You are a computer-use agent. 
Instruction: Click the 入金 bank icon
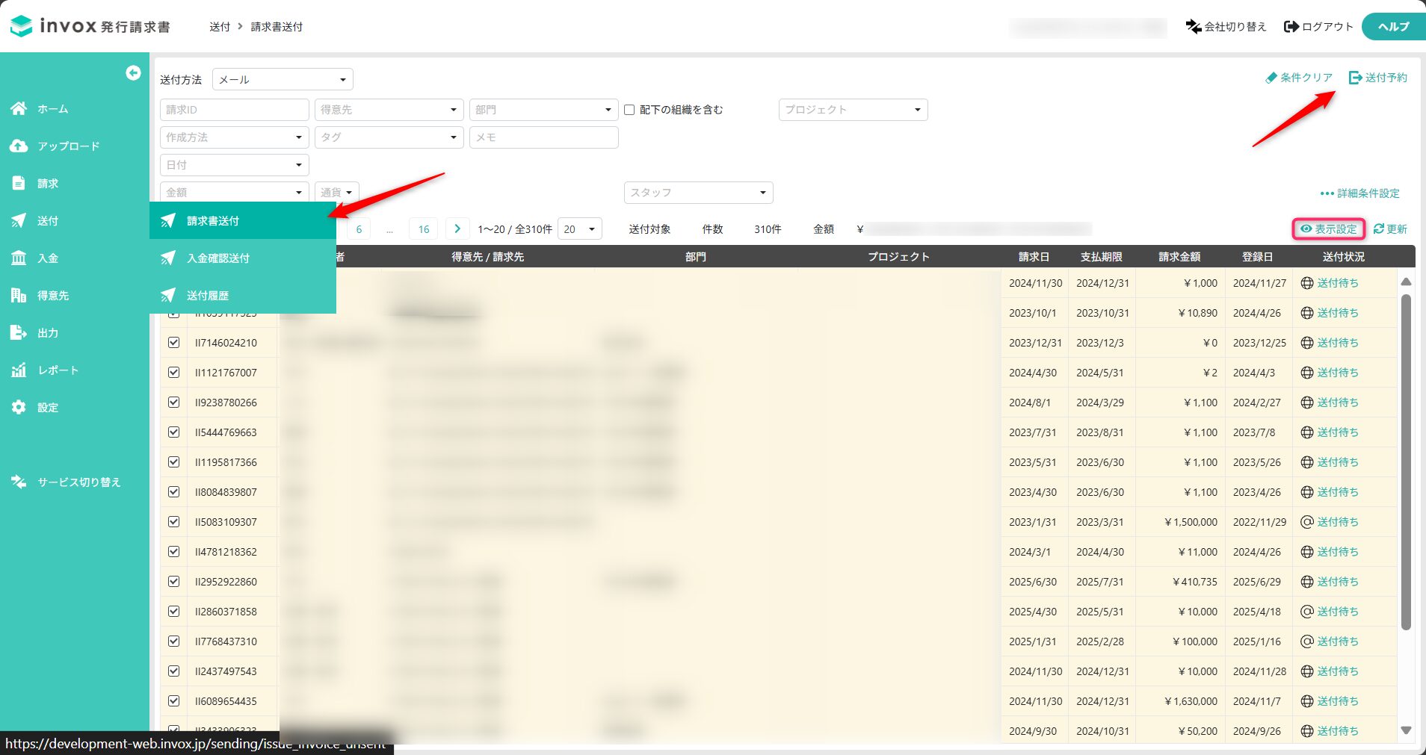click(19, 258)
